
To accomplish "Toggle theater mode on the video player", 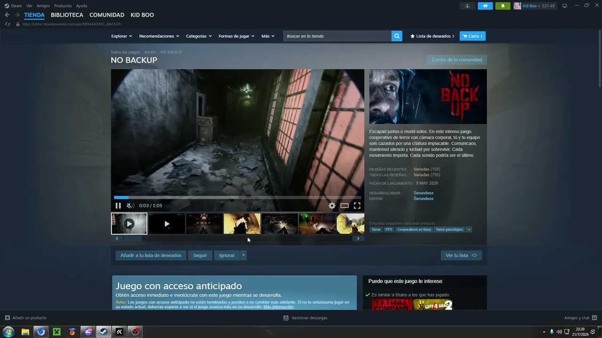I will (345, 206).
